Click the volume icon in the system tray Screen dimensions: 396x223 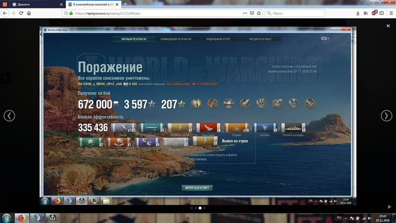[x=369, y=218]
